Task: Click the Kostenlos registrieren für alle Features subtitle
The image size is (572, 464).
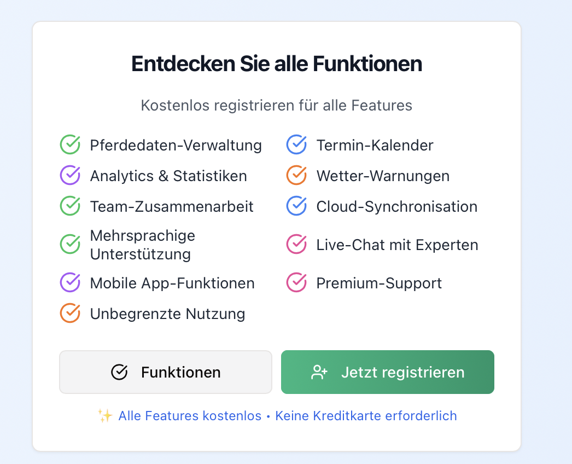Action: 277,105
